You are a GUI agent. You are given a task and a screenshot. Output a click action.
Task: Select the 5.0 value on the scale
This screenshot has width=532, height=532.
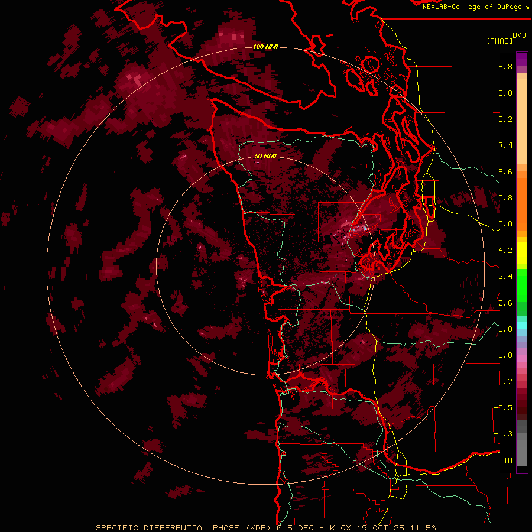click(x=505, y=224)
